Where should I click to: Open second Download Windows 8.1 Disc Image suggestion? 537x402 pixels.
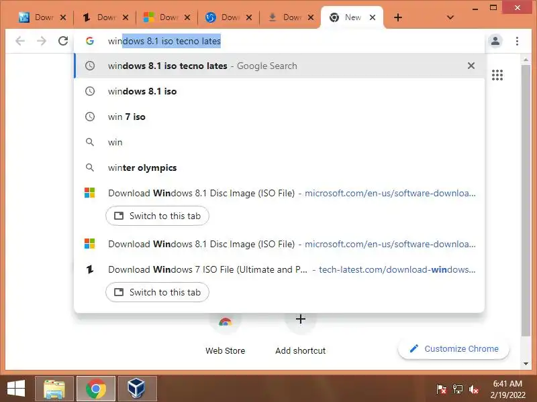pyautogui.click(x=279, y=244)
